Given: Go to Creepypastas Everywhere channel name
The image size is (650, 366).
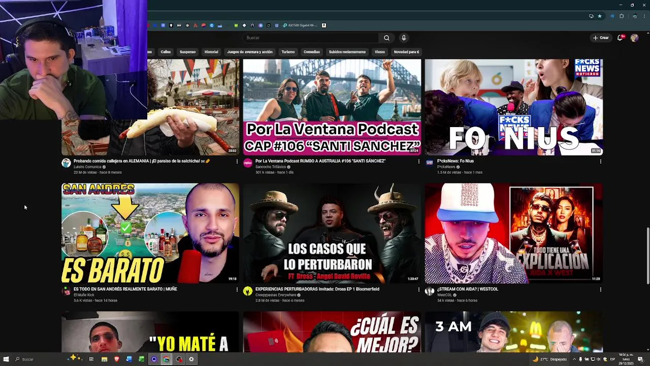Looking at the screenshot, I should click(x=276, y=295).
